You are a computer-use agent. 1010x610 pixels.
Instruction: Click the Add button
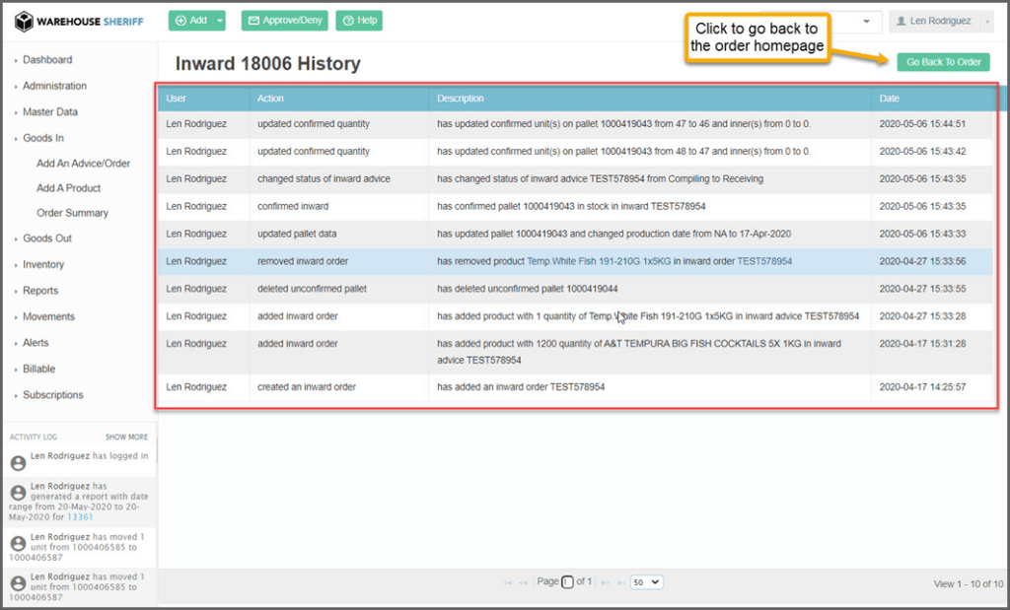point(190,21)
